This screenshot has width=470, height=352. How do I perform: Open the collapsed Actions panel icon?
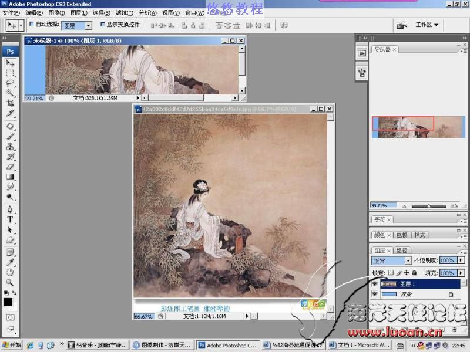[362, 53]
